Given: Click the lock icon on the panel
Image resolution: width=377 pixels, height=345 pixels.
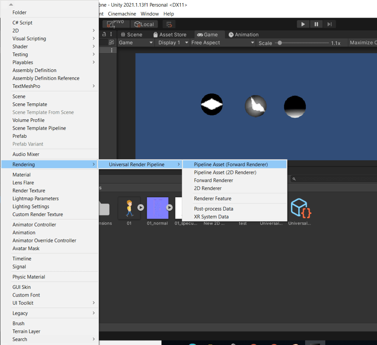Looking at the screenshot, I should tap(104, 34).
